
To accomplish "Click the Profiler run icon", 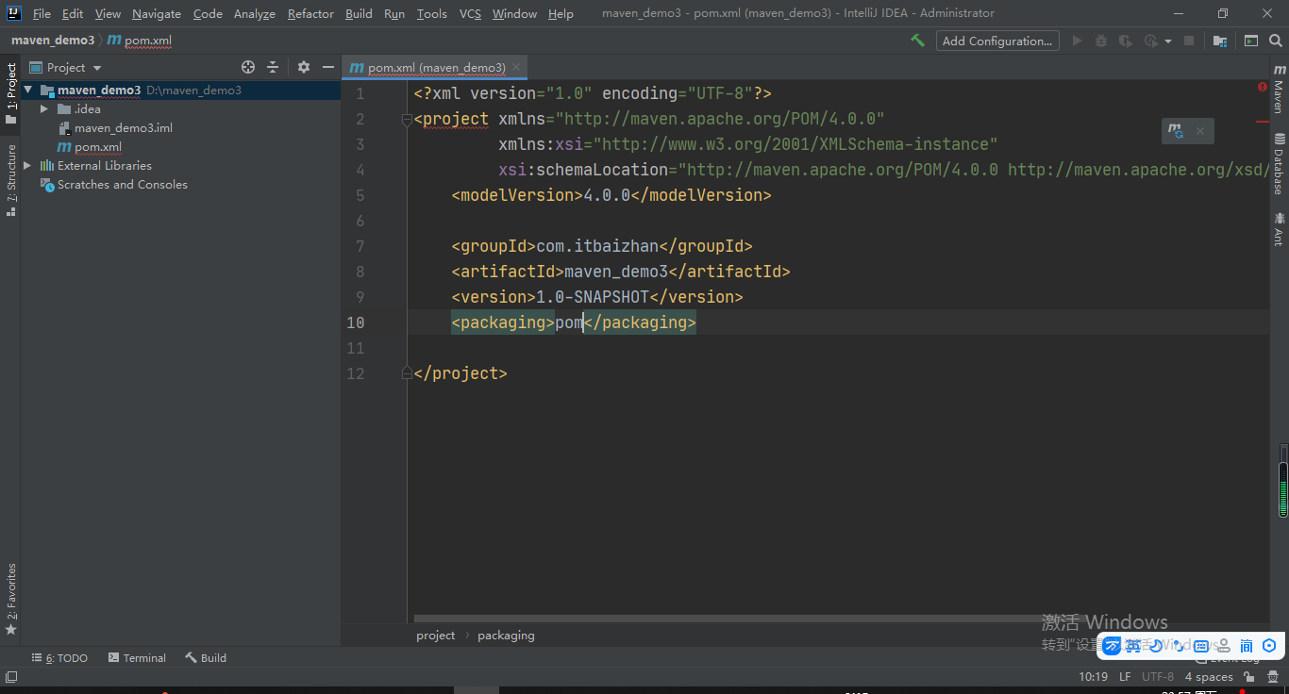I will pos(1150,41).
